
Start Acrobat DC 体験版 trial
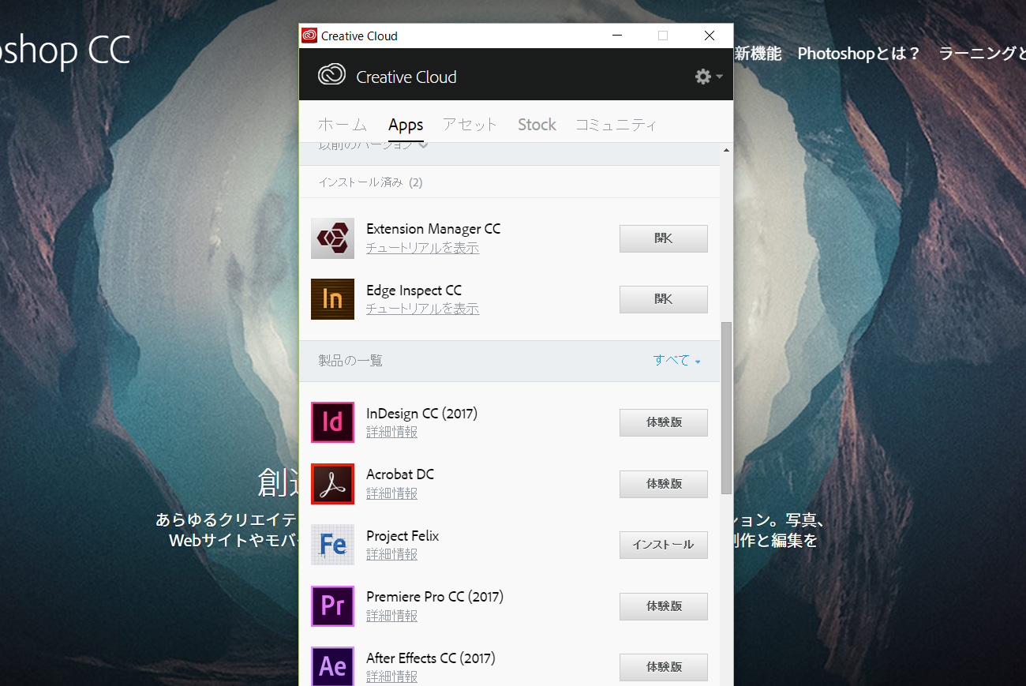[664, 483]
